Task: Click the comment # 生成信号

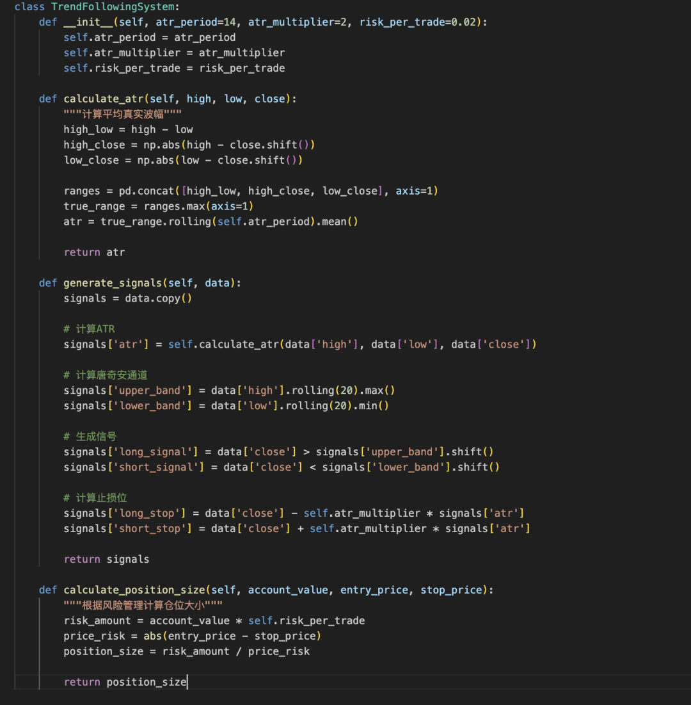Action: coord(90,437)
